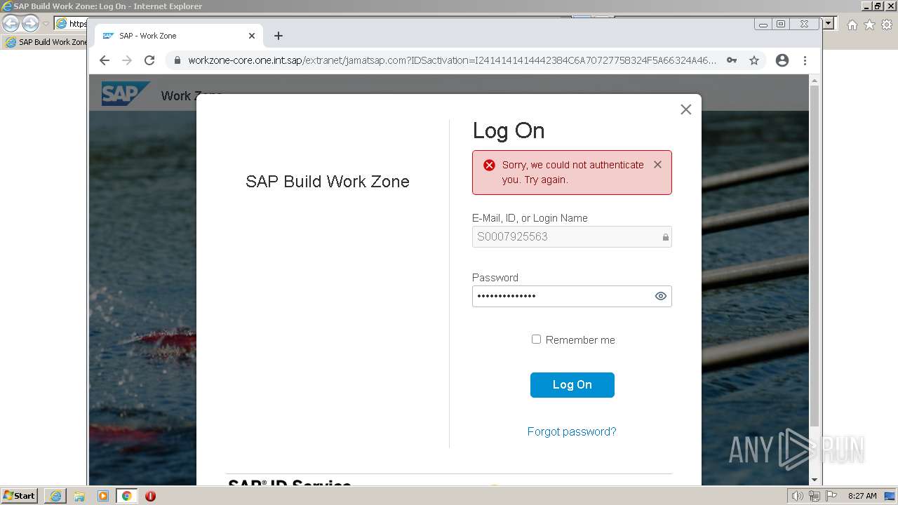
Task: Click Internet Explorer back button
Action: tap(11, 23)
